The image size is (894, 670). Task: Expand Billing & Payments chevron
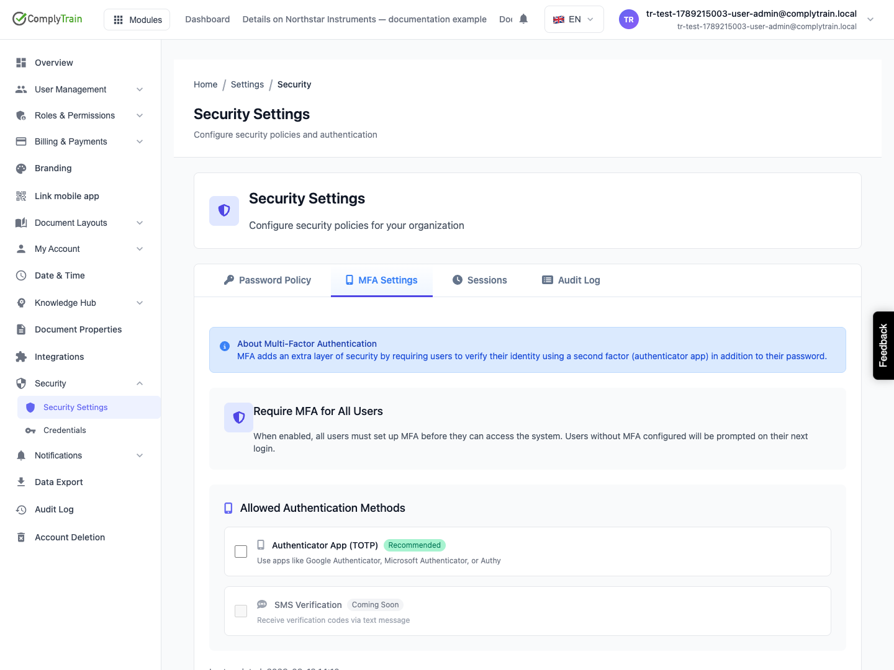pos(140,141)
